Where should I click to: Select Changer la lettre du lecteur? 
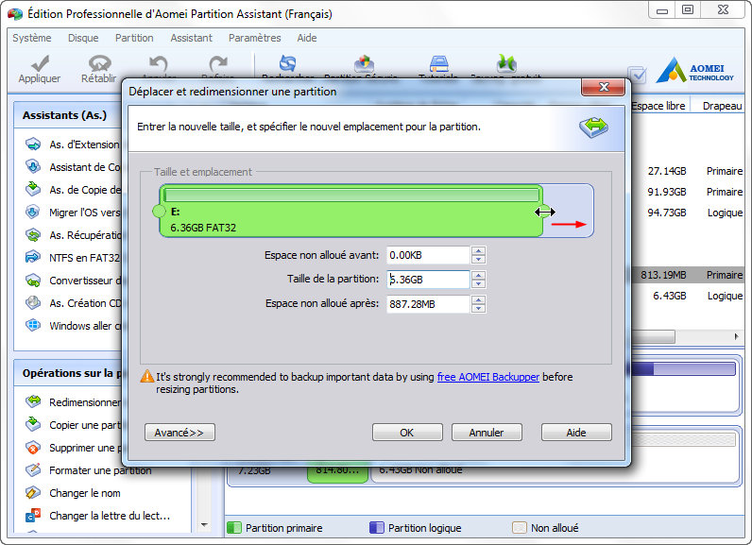[98, 516]
